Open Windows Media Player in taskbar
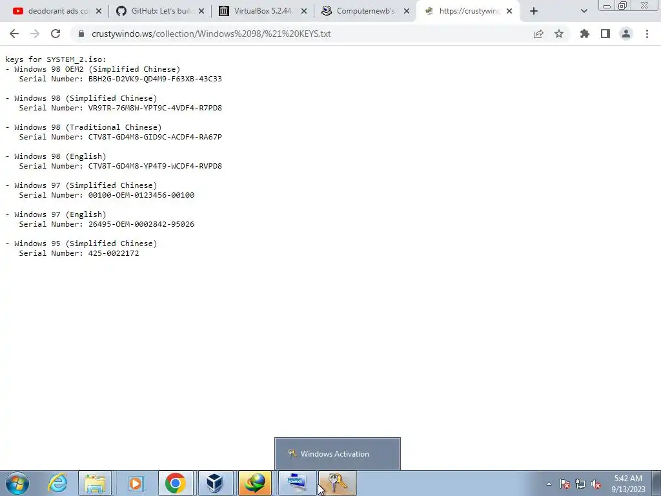Image resolution: width=661 pixels, height=496 pixels. pyautogui.click(x=136, y=483)
